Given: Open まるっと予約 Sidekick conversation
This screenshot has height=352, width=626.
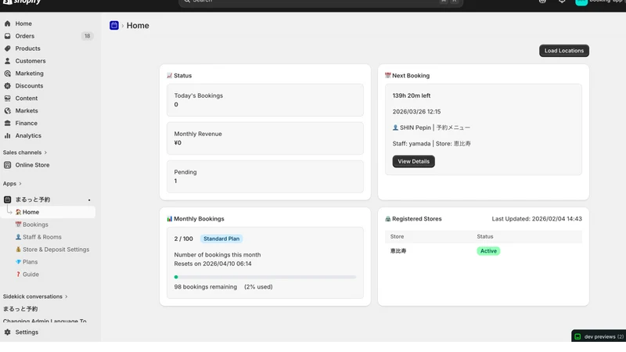Looking at the screenshot, I should [x=20, y=309].
